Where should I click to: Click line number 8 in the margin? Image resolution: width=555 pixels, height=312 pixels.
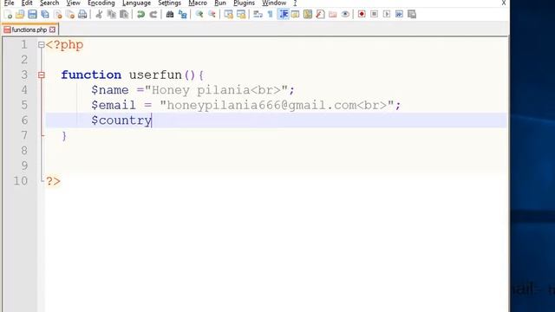point(24,151)
